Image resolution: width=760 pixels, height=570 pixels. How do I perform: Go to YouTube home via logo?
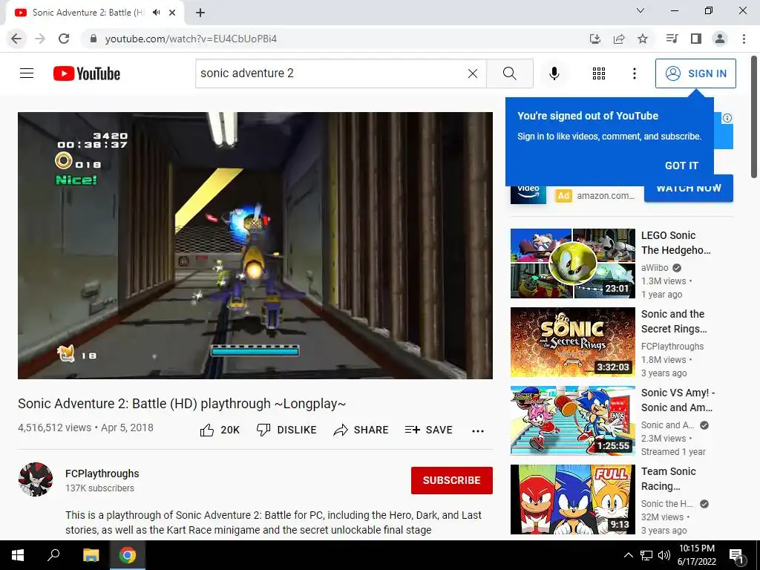(87, 73)
